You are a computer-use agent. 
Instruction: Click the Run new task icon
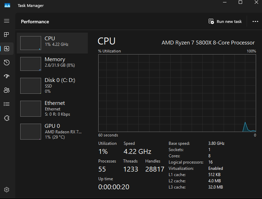211,21
